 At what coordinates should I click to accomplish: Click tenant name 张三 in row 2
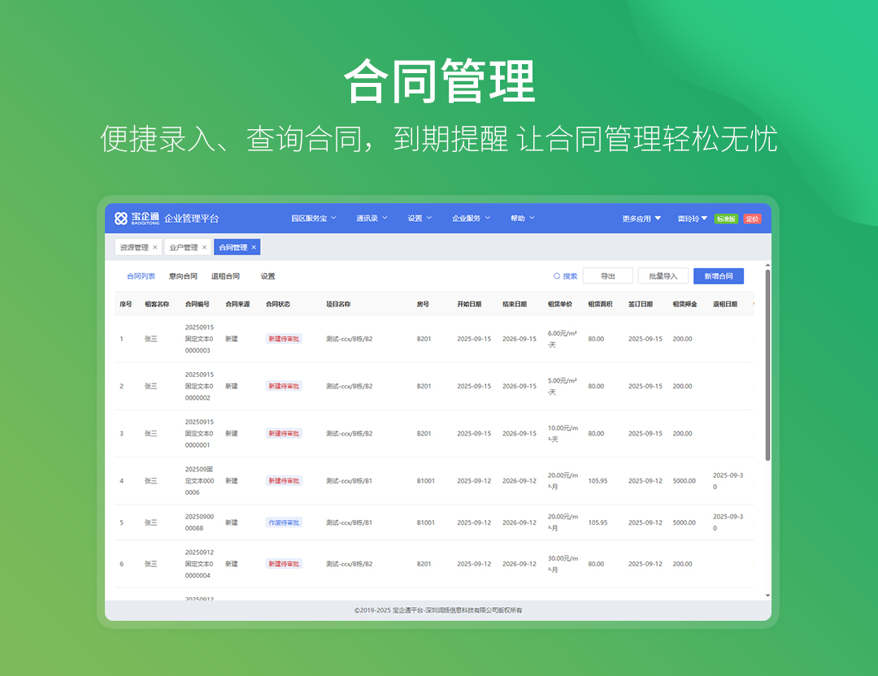(x=150, y=386)
